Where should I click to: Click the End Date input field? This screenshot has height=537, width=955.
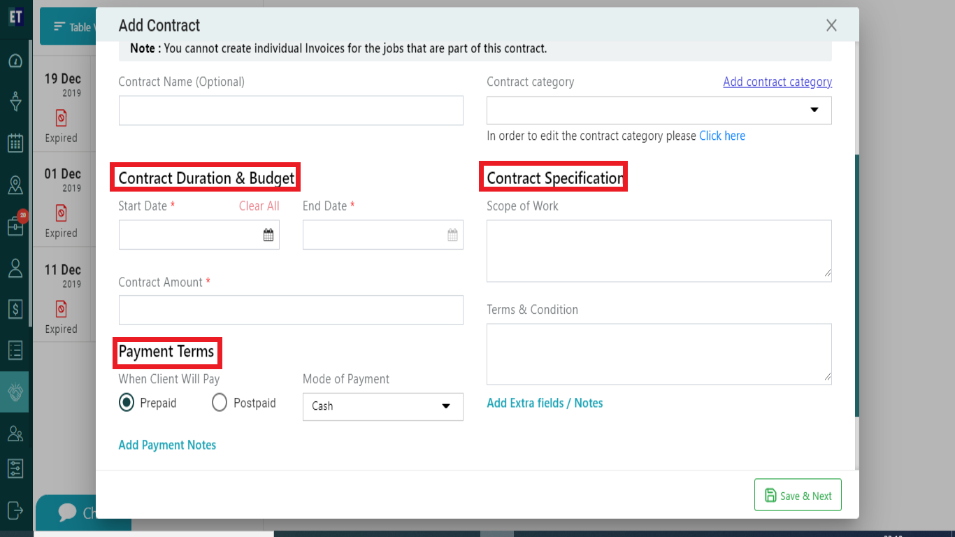click(x=383, y=235)
